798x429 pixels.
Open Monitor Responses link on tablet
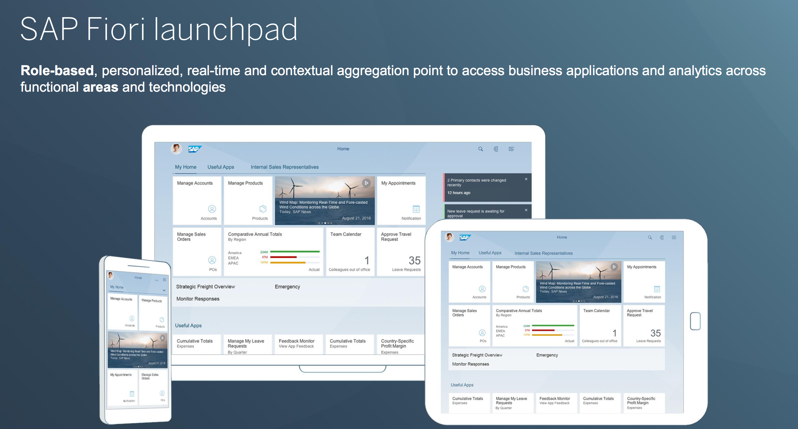[470, 364]
